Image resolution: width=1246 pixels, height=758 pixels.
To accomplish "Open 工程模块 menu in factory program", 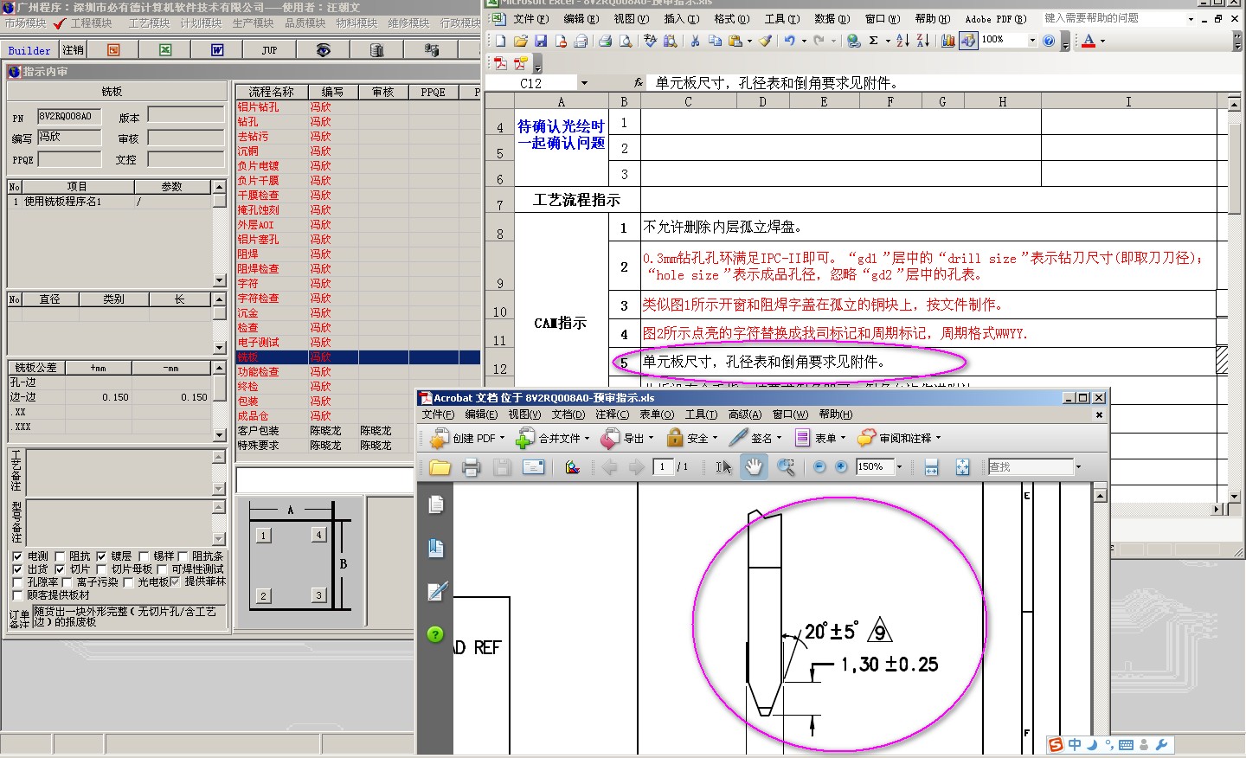I will (x=91, y=23).
